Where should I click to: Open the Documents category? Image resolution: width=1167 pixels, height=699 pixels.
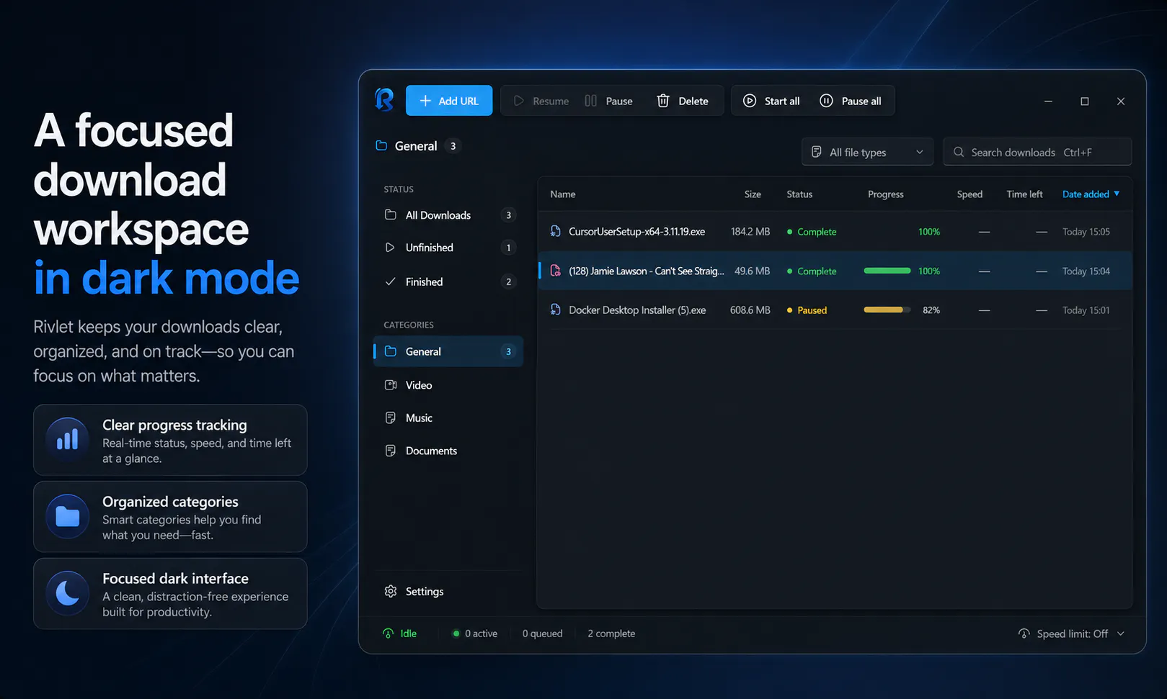tap(448, 451)
